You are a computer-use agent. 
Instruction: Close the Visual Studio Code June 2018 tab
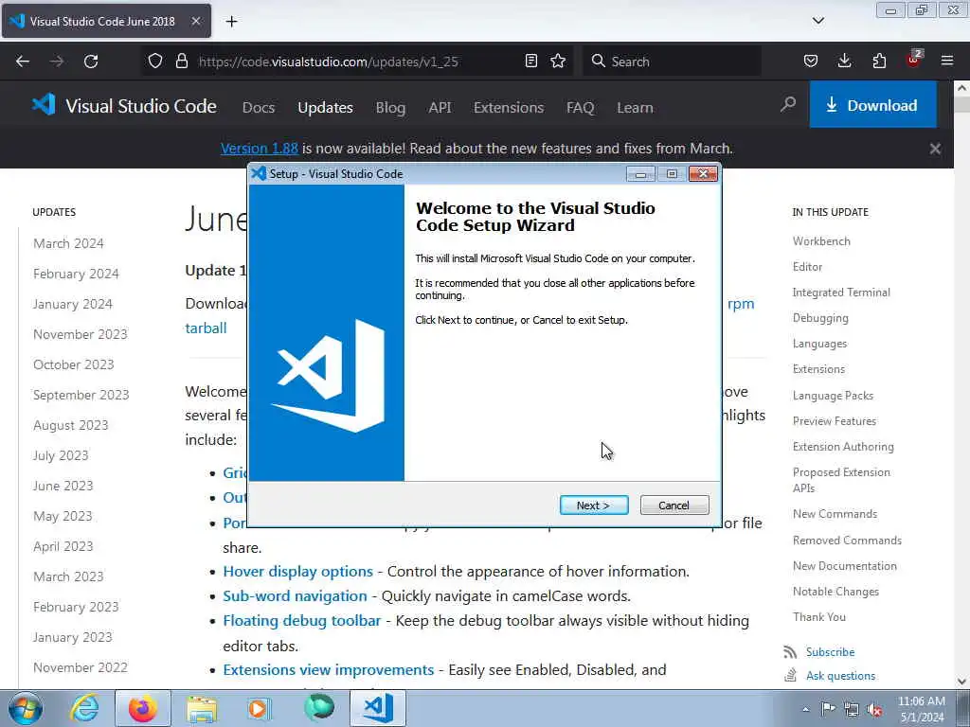[195, 21]
